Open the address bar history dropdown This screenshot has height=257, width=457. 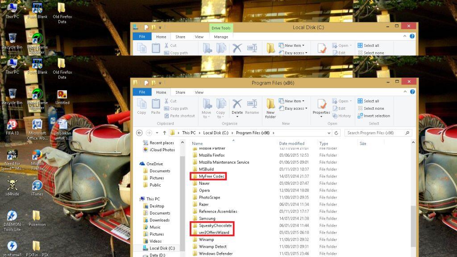329,133
